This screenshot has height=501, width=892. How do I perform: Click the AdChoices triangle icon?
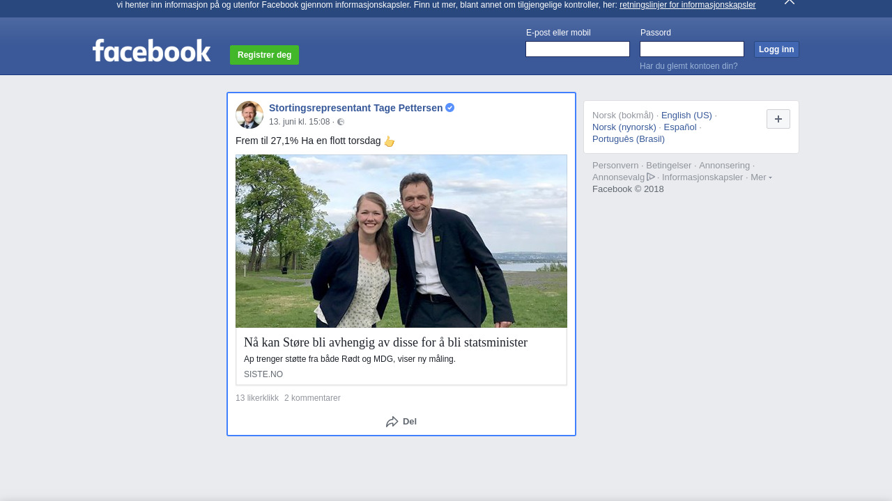(x=651, y=177)
